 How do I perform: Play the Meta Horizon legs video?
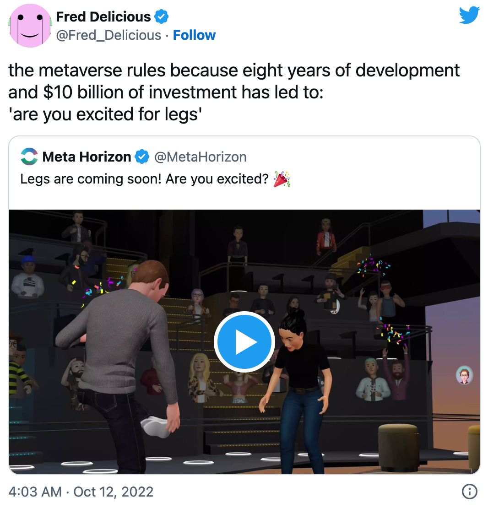click(244, 342)
